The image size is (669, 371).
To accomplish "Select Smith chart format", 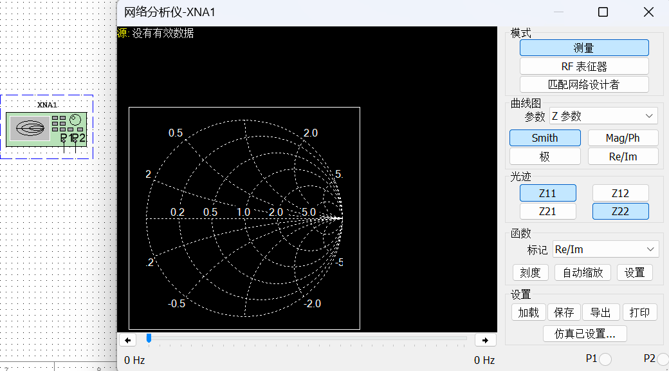I will pos(545,138).
